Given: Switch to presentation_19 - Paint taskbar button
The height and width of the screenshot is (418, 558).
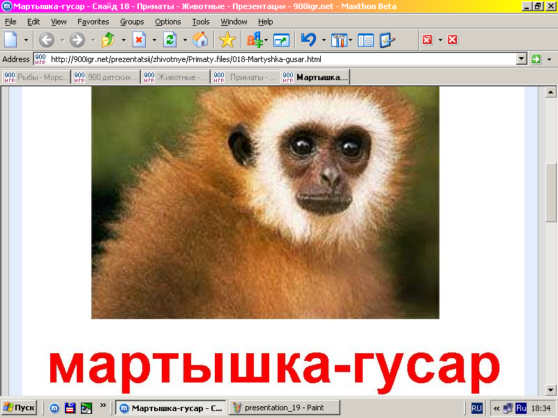Looking at the screenshot, I should pos(284,408).
